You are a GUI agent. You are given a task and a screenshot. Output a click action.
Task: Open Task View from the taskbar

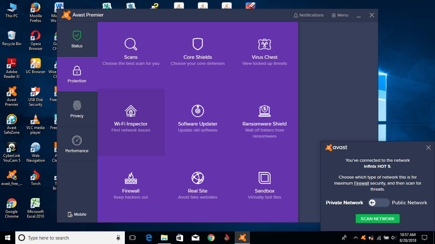pos(132,238)
